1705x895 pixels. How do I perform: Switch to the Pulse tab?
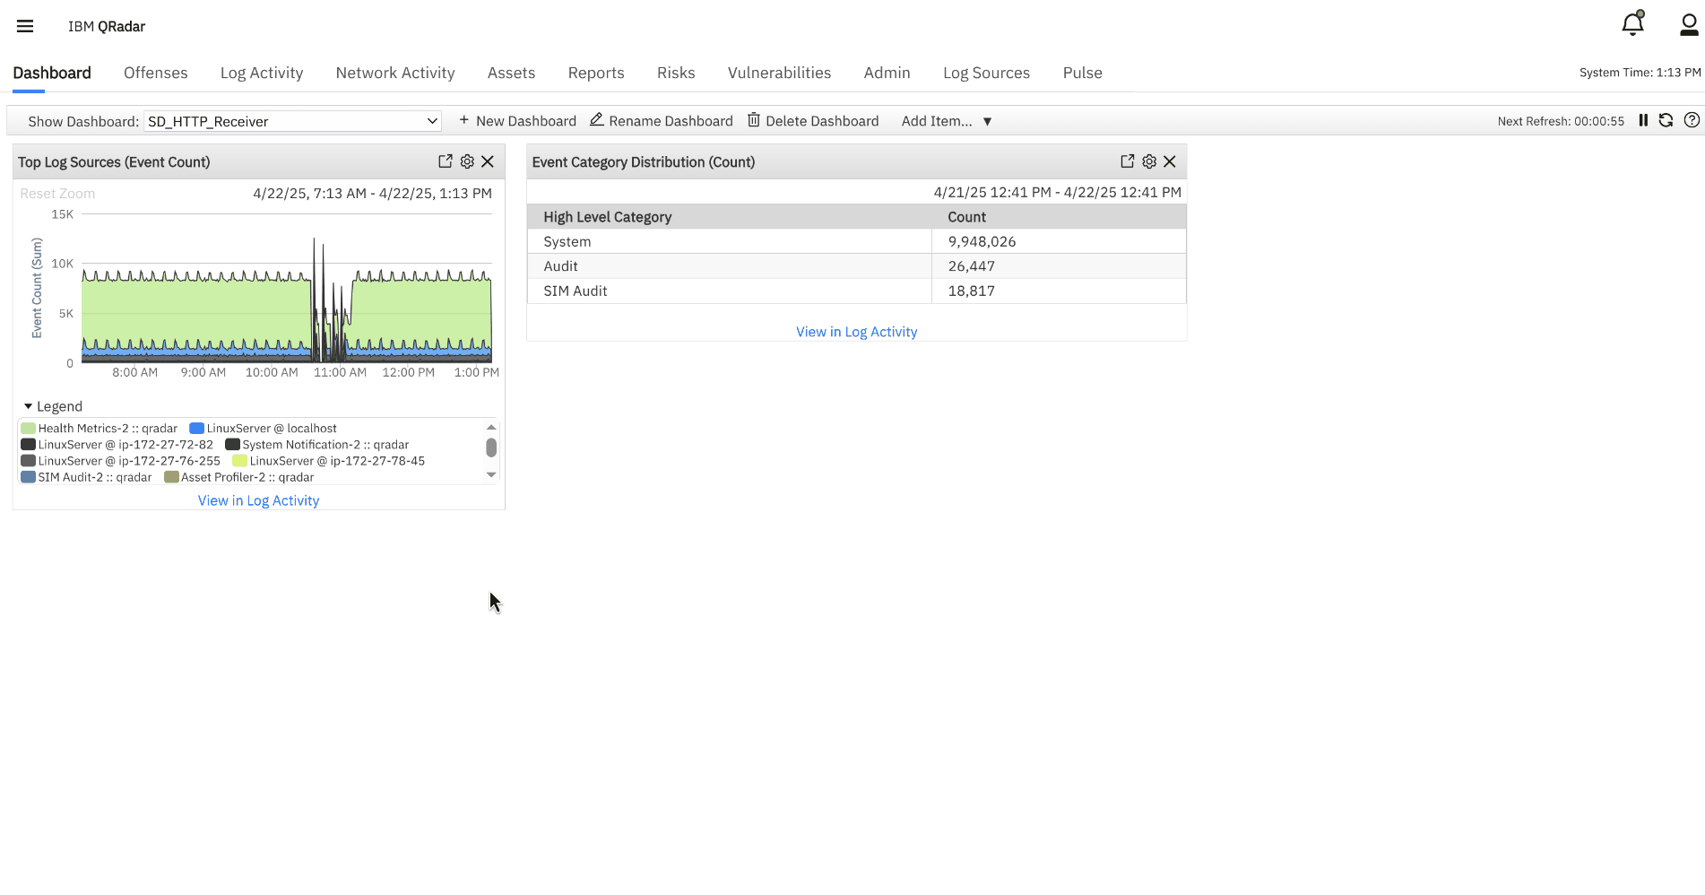[1082, 73]
